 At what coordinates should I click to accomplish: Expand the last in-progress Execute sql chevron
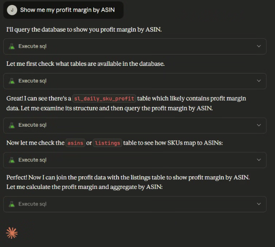pyautogui.click(x=259, y=204)
